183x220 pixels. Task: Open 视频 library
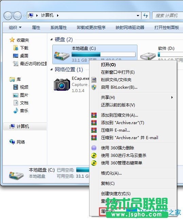pyautogui.click(x=20, y=87)
